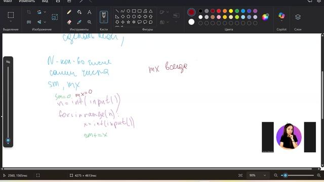
Task: Open the Вид menu
Action: click(x=45, y=1)
